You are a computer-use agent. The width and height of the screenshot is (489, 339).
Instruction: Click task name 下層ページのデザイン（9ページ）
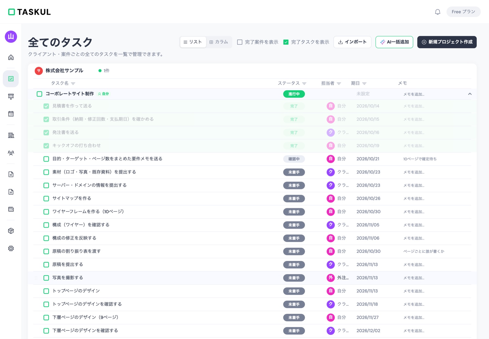pyautogui.click(x=85, y=317)
